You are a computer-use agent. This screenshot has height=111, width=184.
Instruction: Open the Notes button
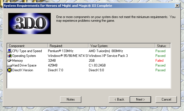coord(71,99)
